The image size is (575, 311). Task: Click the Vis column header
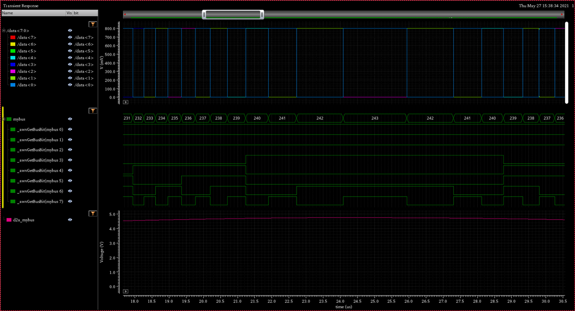[x=69, y=13]
